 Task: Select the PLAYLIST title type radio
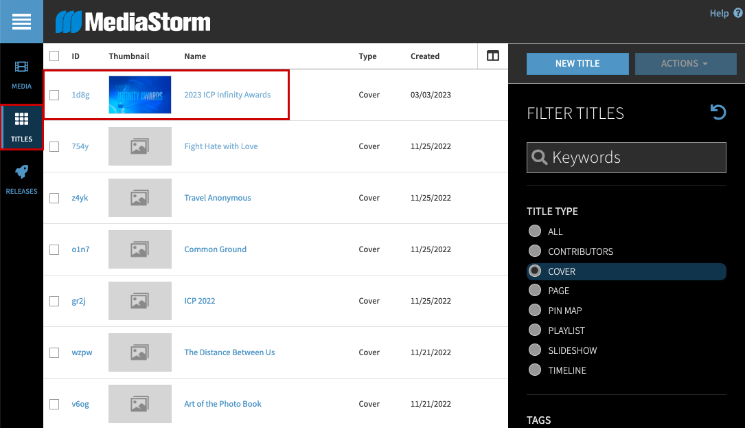point(535,330)
